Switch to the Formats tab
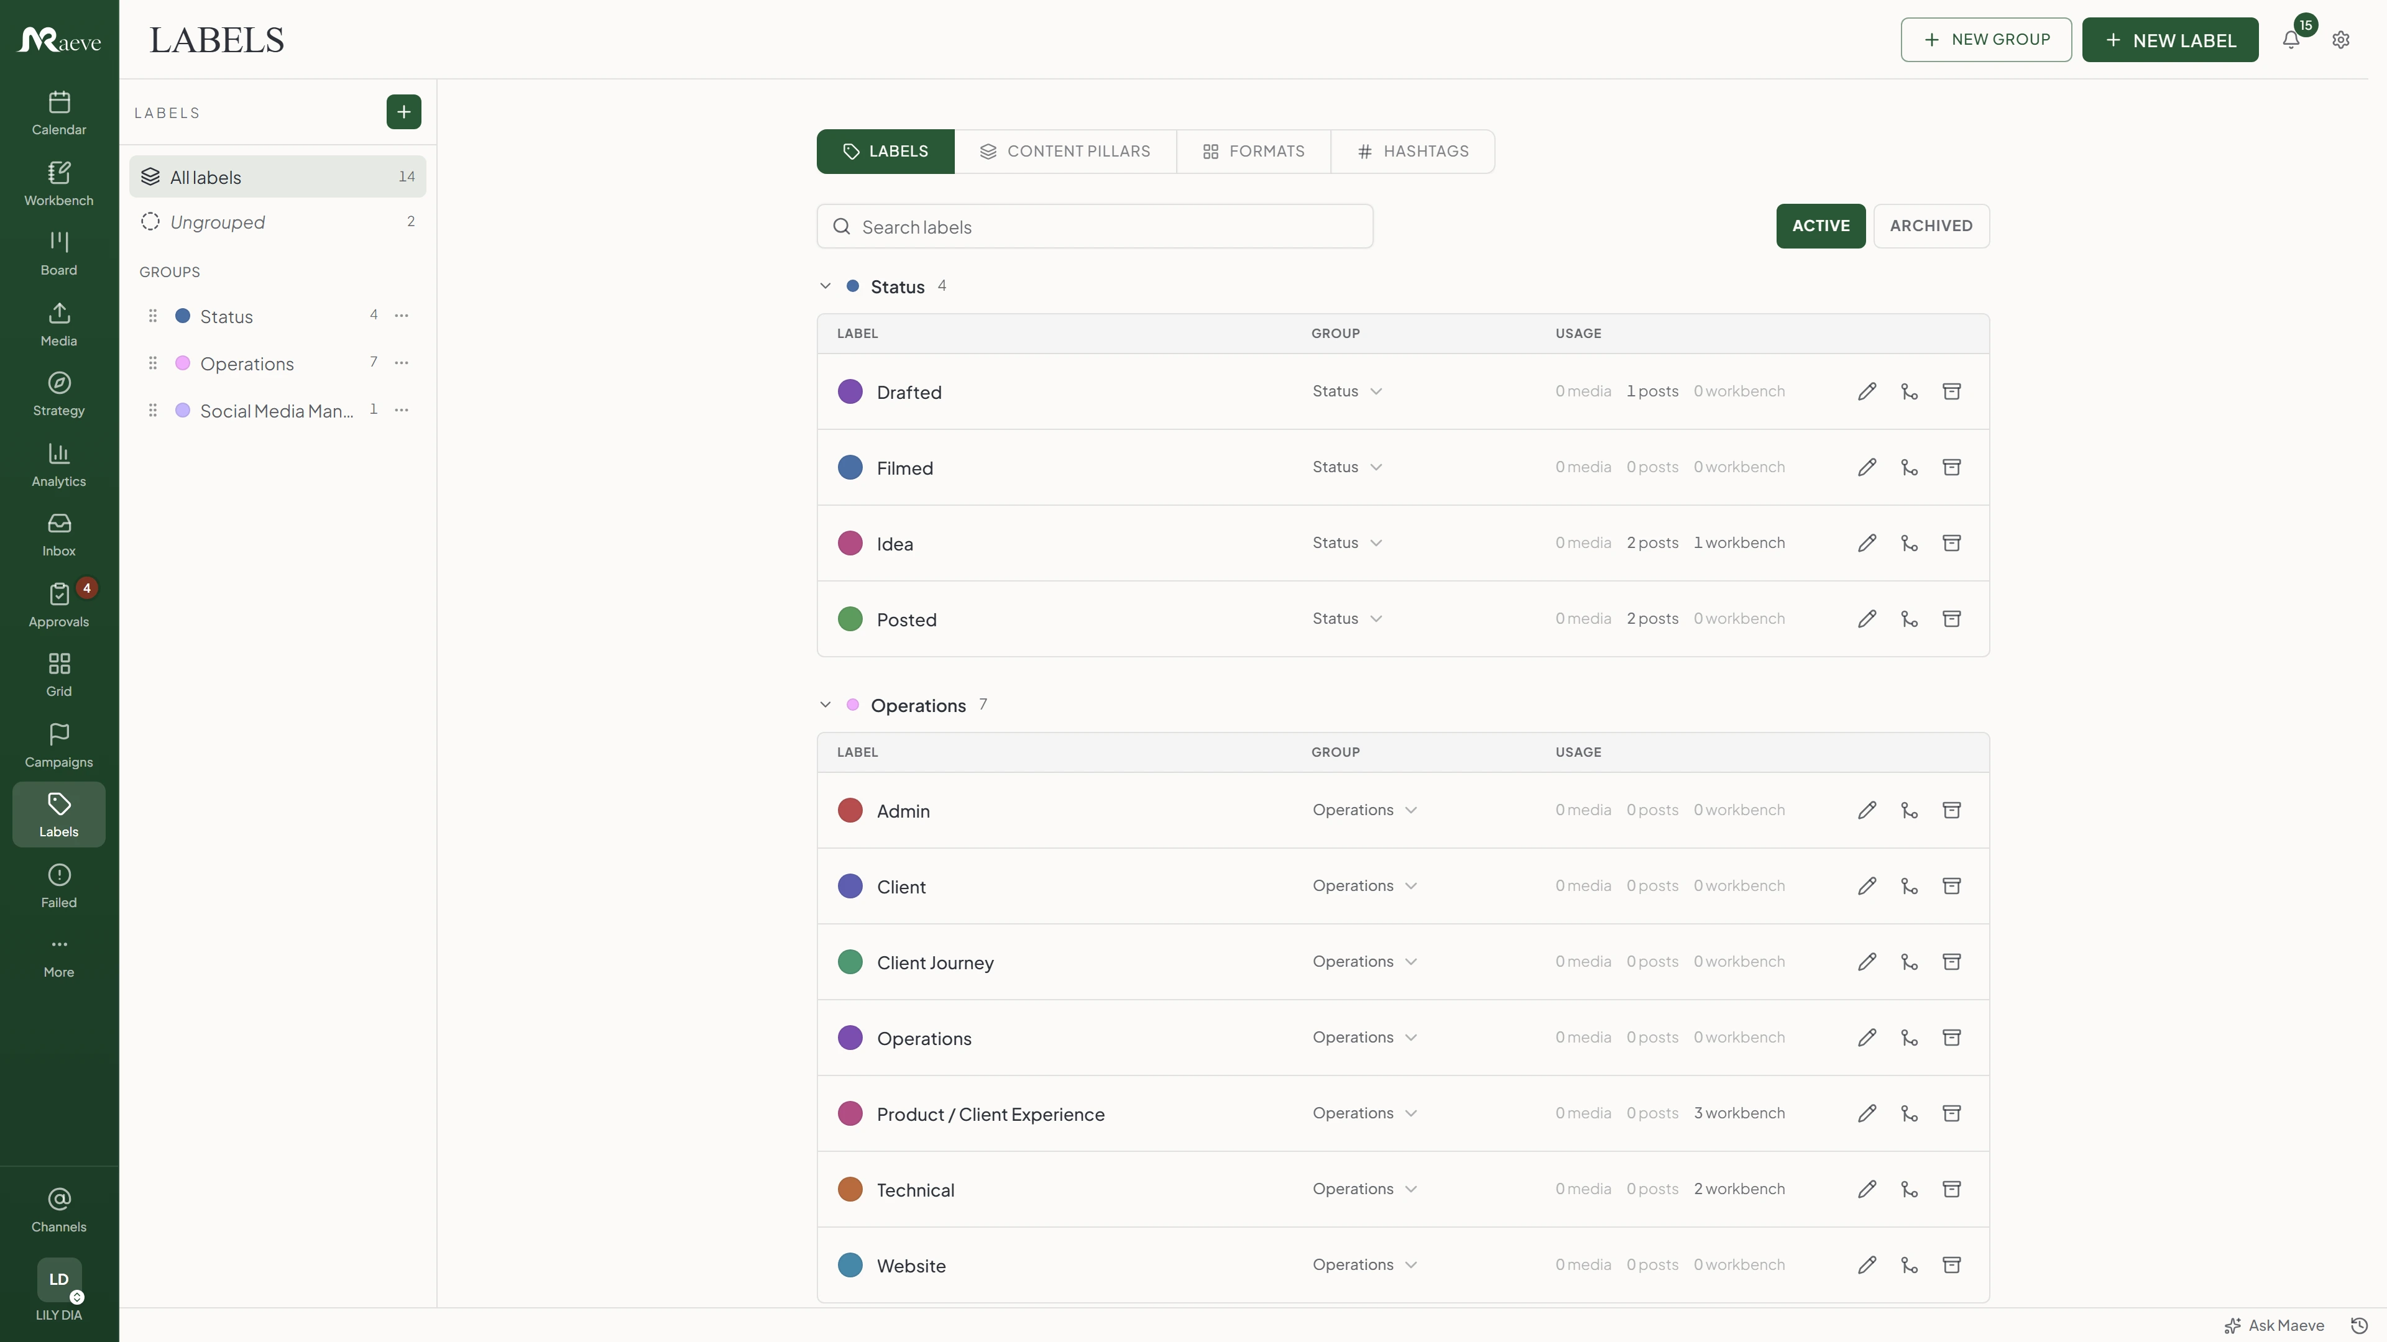Viewport: 2387px width, 1342px height. pyautogui.click(x=1253, y=151)
